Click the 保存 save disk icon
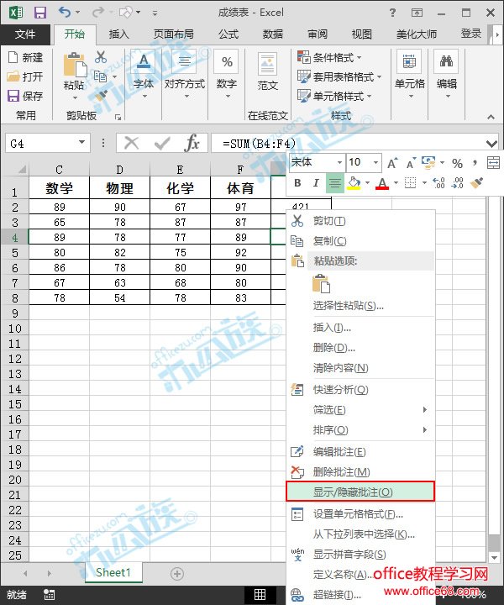The width and height of the screenshot is (504, 605). [13, 96]
